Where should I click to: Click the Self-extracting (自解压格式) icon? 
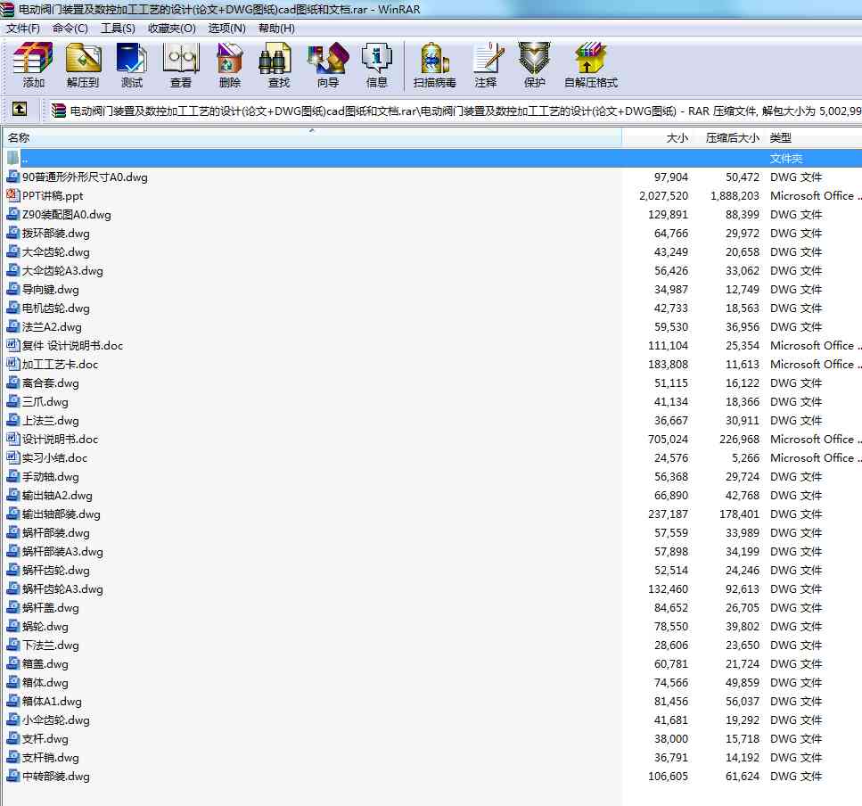tap(591, 65)
